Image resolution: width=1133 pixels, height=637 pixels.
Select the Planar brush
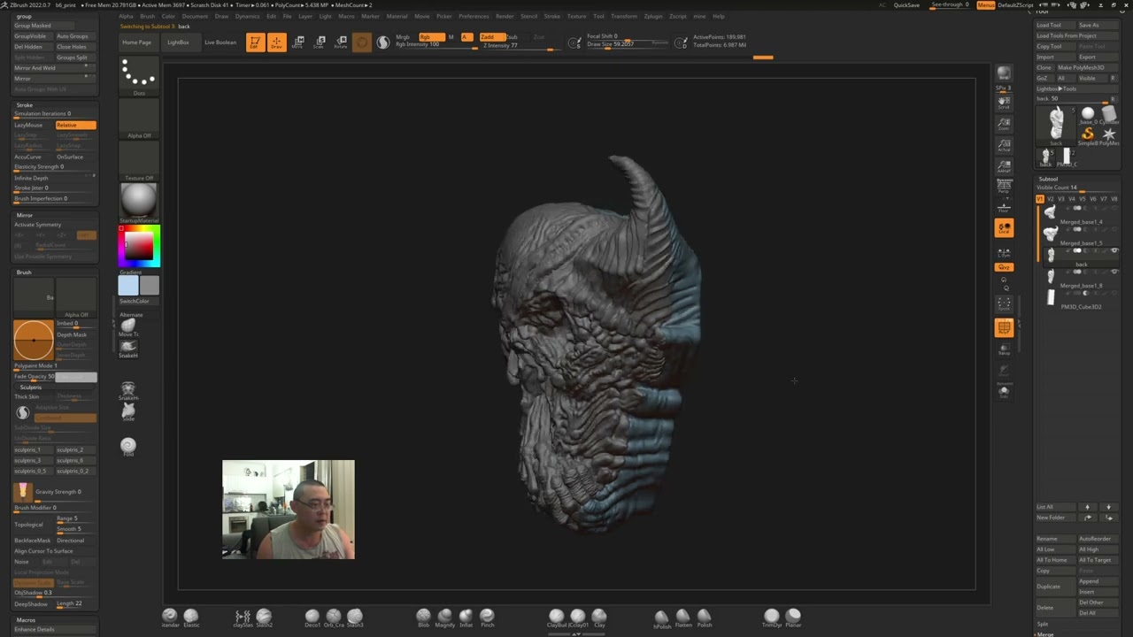(x=793, y=618)
